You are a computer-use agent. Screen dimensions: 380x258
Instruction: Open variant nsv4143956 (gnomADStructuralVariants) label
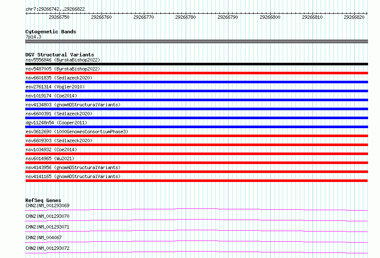coord(73,167)
